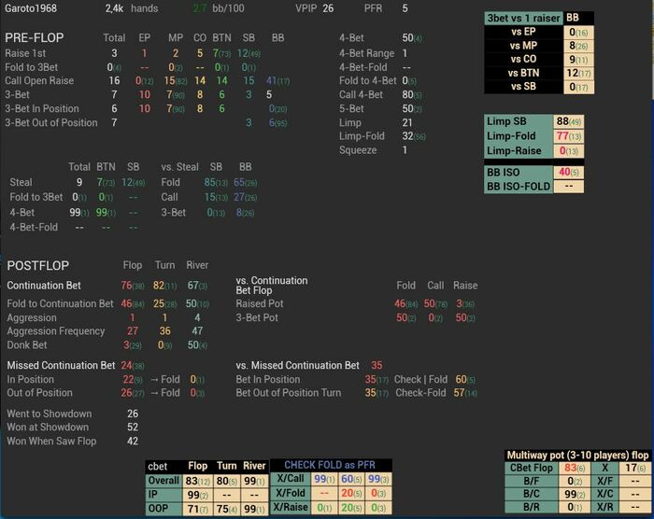654x519 pixels.
Task: Click the cbet table header cell
Action: click(x=163, y=467)
